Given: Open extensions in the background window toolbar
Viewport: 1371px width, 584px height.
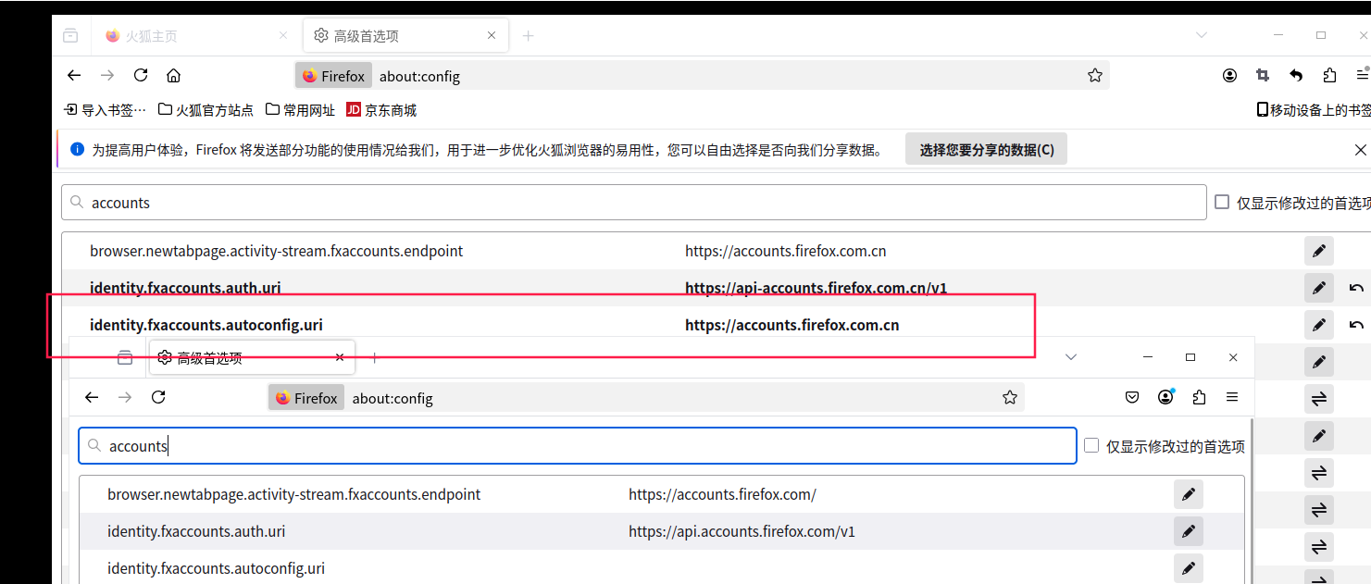Looking at the screenshot, I should click(1330, 76).
